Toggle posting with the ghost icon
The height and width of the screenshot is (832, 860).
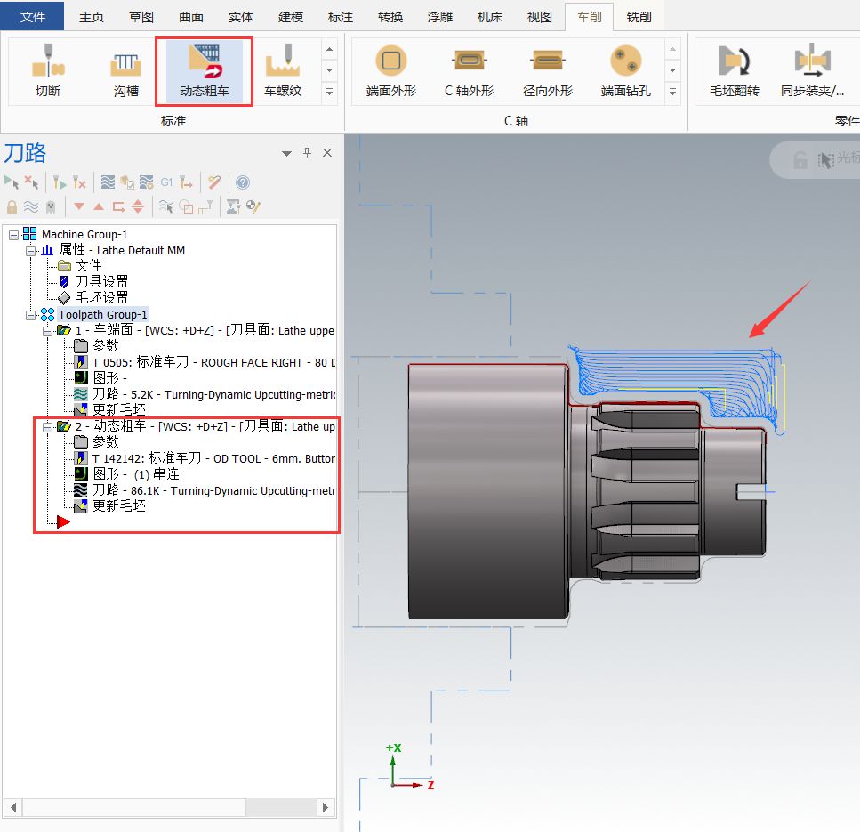tap(51, 206)
